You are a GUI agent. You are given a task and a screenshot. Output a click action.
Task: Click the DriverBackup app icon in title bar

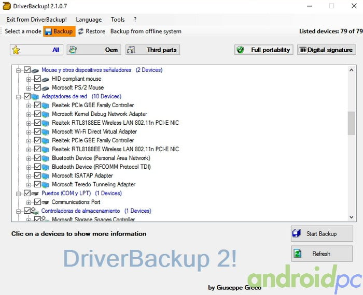(6, 6)
